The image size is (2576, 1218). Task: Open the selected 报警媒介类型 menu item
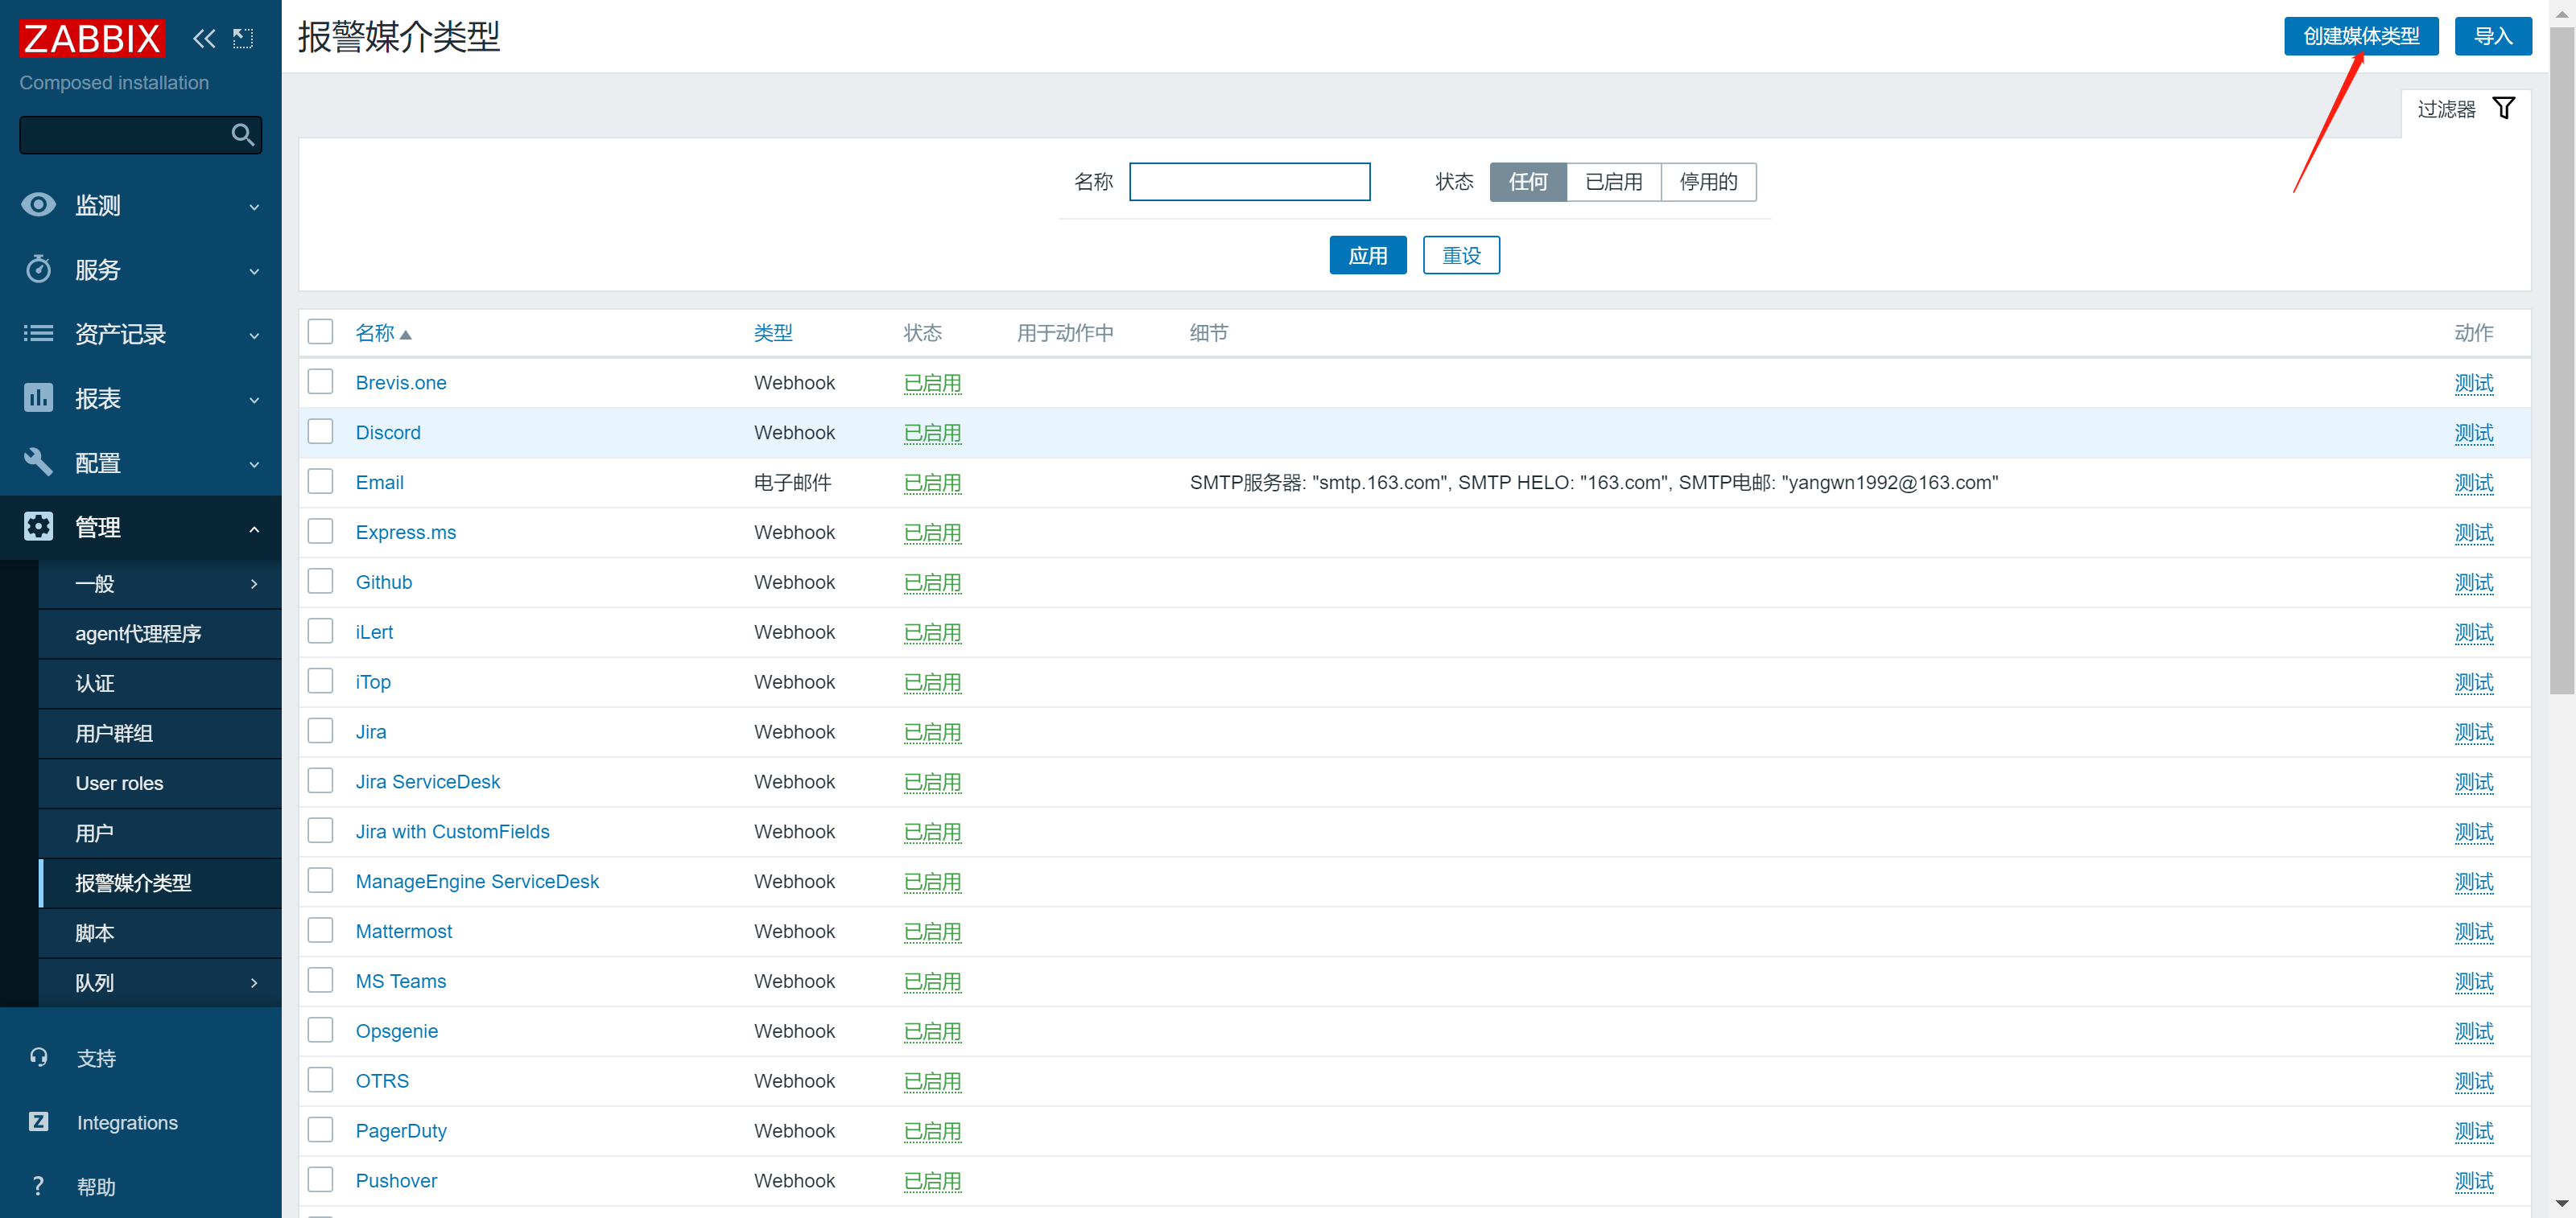pos(160,883)
